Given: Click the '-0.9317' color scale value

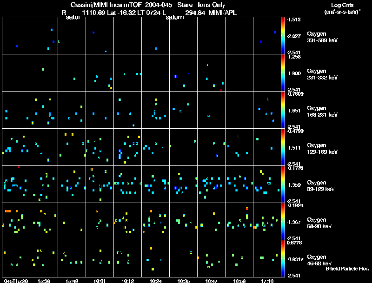Looking at the screenshot, I should coord(295,259).
